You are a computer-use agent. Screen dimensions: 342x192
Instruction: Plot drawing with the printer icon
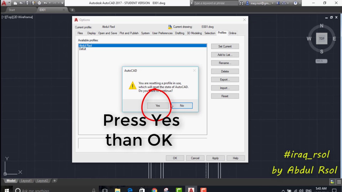[x=39, y=3]
